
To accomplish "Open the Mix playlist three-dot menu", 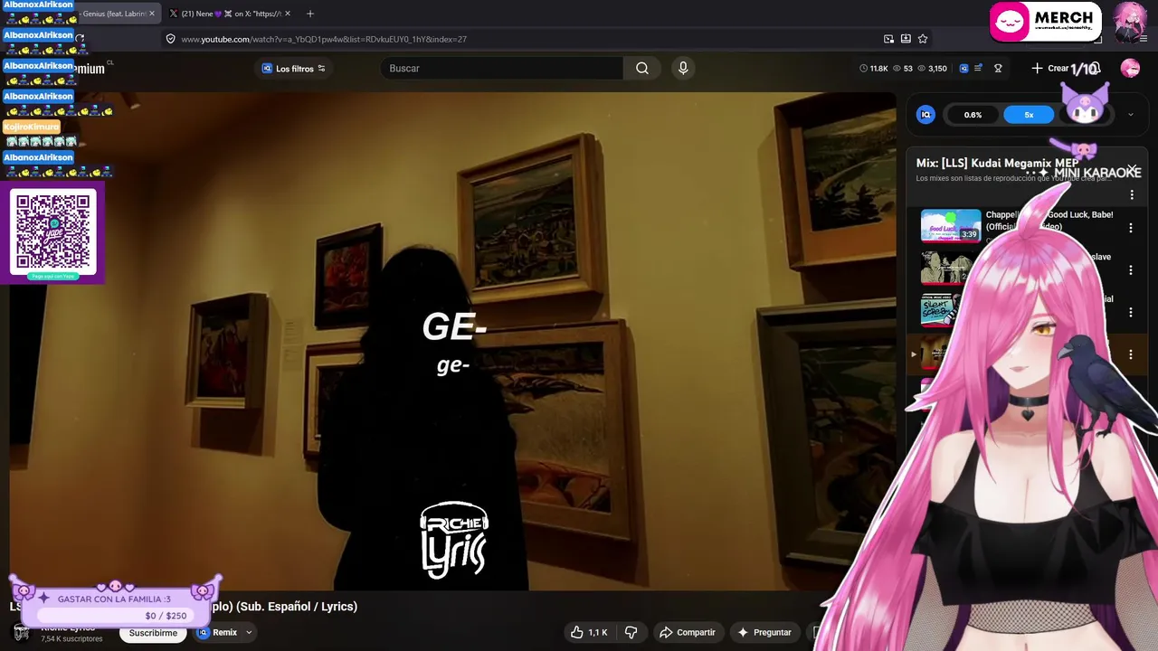I will (x=1132, y=195).
